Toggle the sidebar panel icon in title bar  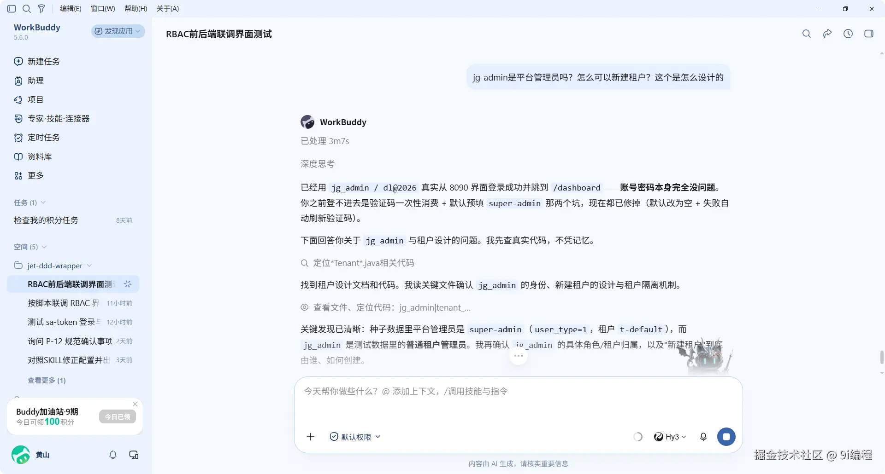click(12, 9)
